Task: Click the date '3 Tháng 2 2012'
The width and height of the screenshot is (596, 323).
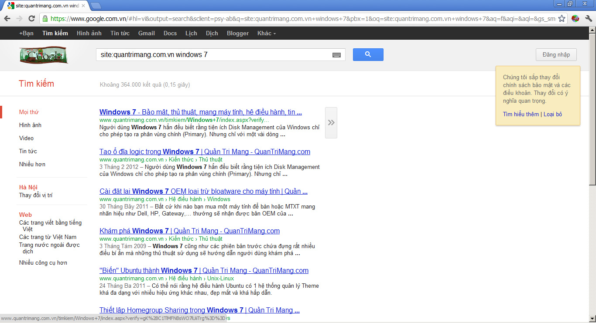Action: pos(119,167)
